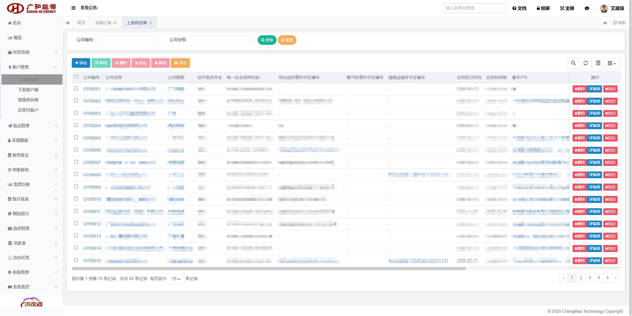
Task: Open the columns grid dropdown
Action: (x=612, y=63)
